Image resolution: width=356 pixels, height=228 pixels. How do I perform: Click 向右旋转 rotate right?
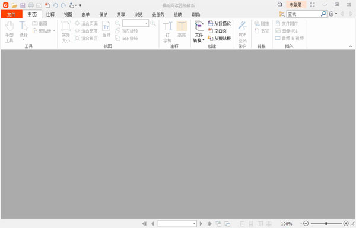pos(126,38)
